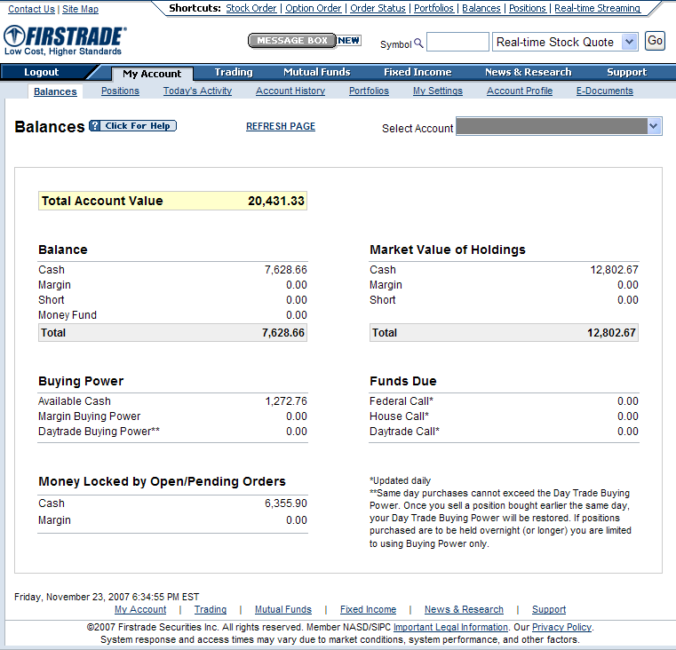The width and height of the screenshot is (676, 650).
Task: Open the Privacy Policy link
Action: pos(561,627)
